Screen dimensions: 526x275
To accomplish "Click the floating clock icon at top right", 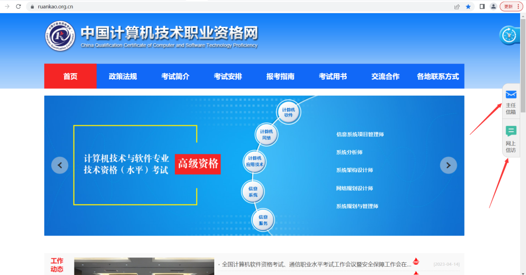I will [509, 35].
